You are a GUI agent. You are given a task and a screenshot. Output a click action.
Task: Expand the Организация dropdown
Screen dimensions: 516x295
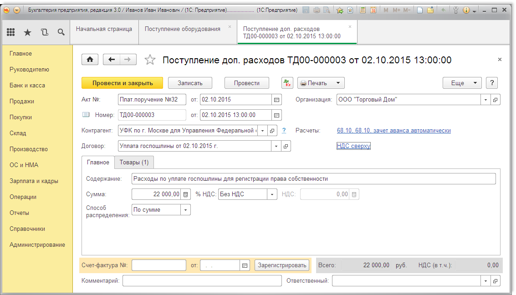click(x=485, y=100)
